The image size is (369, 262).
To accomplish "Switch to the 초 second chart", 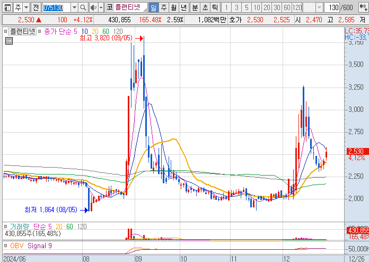I will point(205,8).
